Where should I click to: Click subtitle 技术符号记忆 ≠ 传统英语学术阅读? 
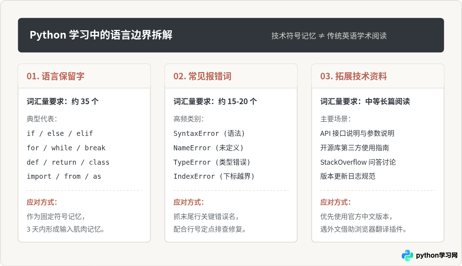coord(329,36)
